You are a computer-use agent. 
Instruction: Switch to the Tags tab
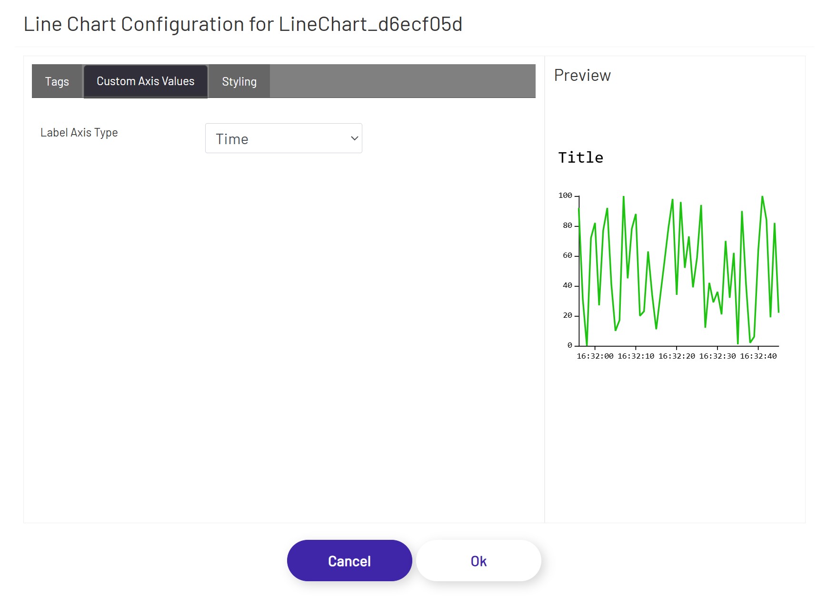point(57,81)
